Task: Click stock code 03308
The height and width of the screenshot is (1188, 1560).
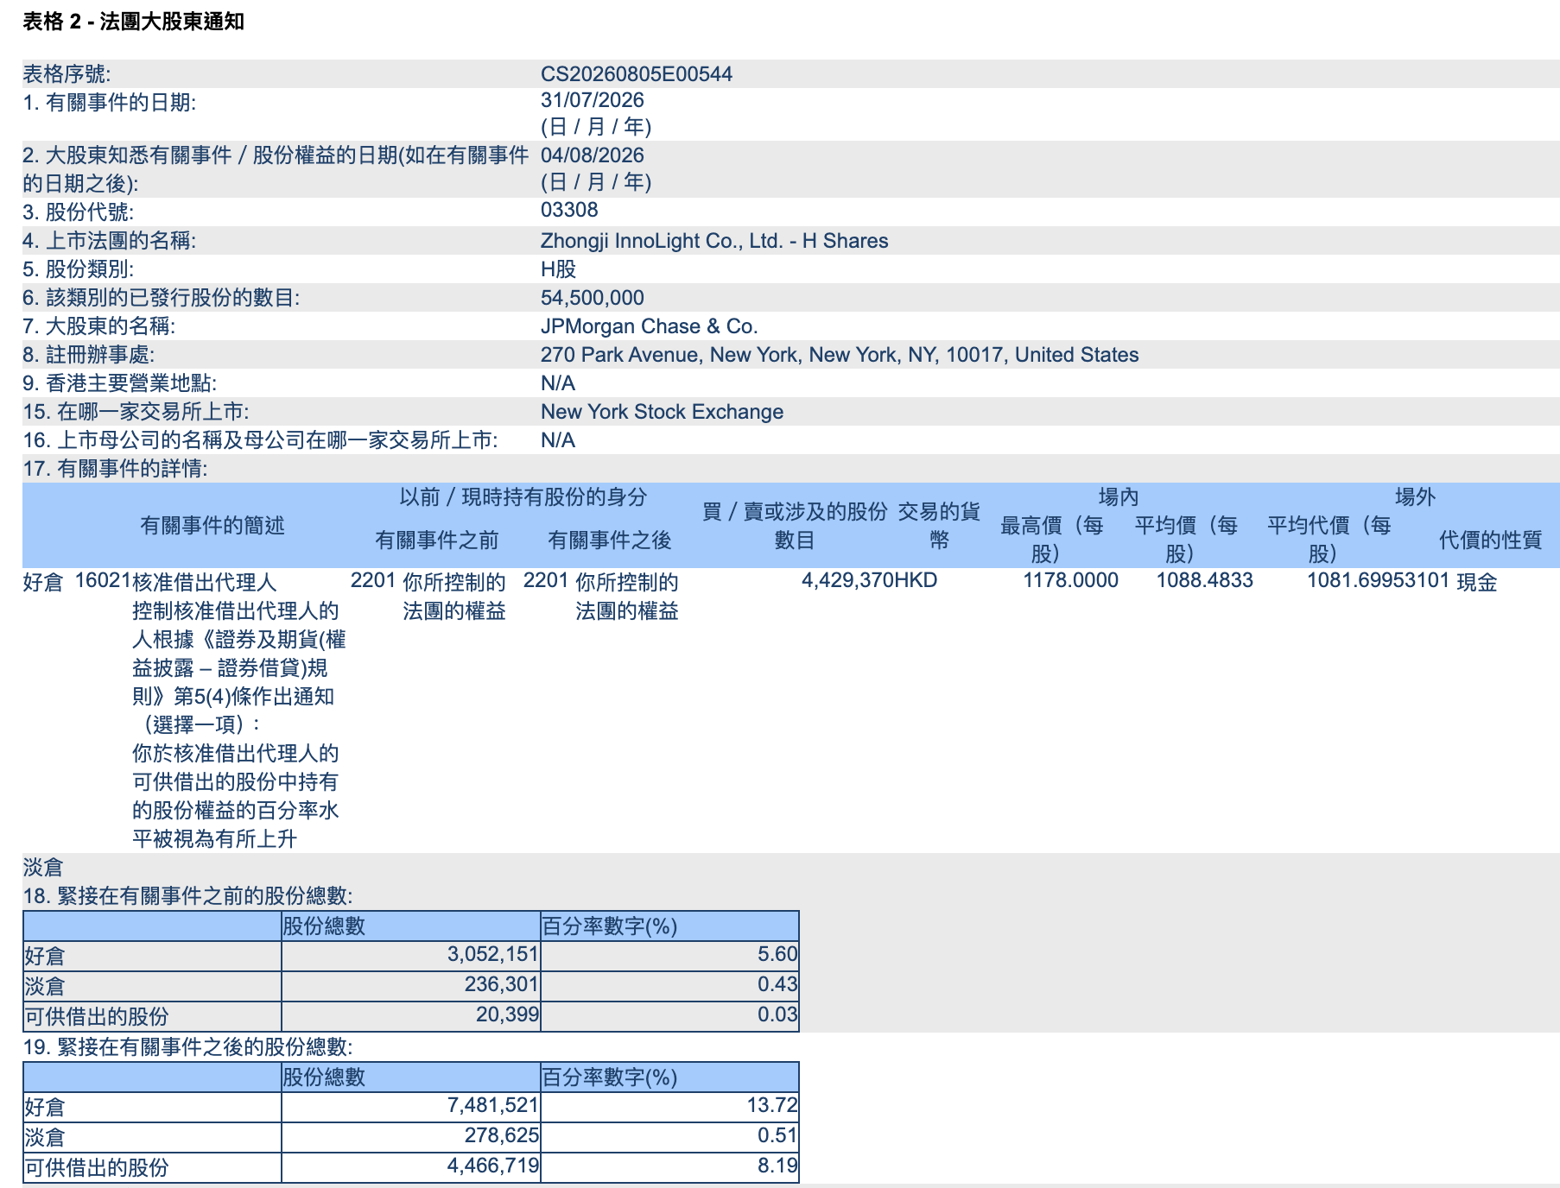Action: point(569,210)
